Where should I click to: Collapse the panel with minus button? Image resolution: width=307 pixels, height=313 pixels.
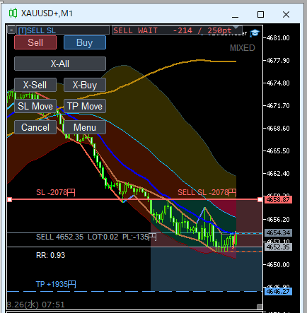pyautogui.click(x=11, y=30)
